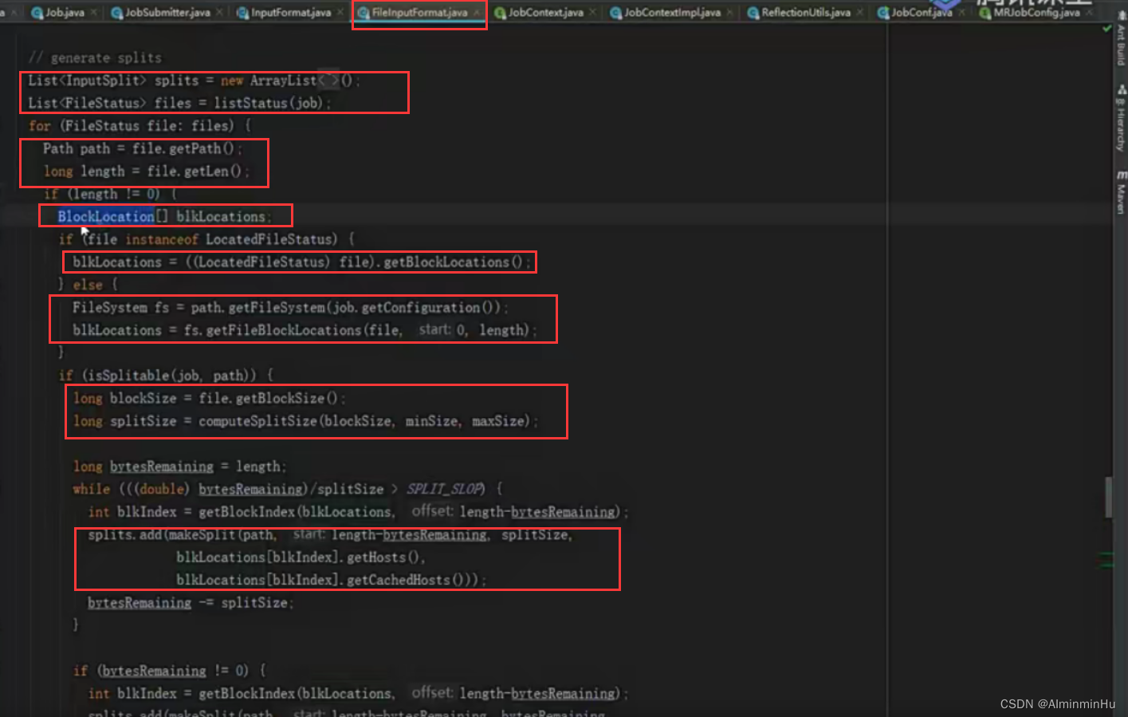Screen dimensions: 1128x717
Task: Click 'isSplitable(job, path)' call
Action: click(x=169, y=375)
